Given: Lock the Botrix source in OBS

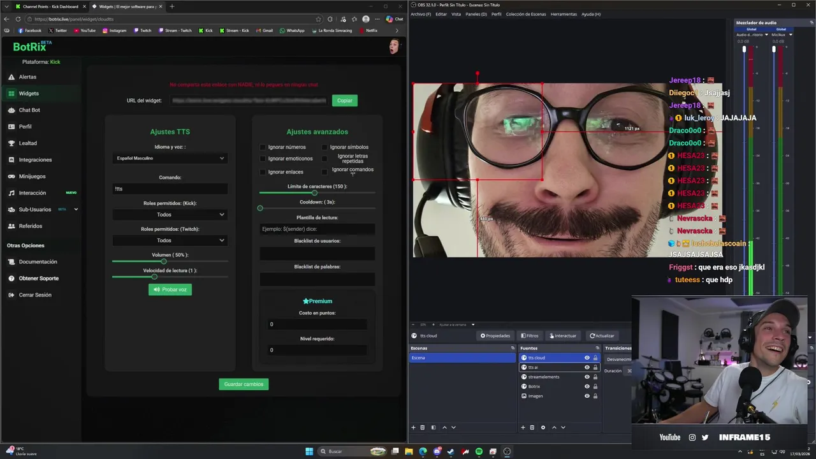Looking at the screenshot, I should (595, 386).
